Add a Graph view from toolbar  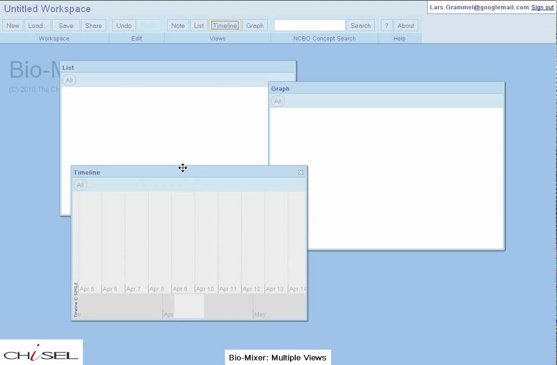tap(255, 25)
